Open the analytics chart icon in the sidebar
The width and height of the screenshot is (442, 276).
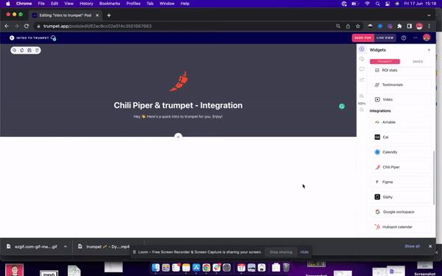tap(362, 79)
